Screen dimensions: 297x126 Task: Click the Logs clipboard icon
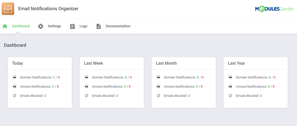(x=72, y=26)
